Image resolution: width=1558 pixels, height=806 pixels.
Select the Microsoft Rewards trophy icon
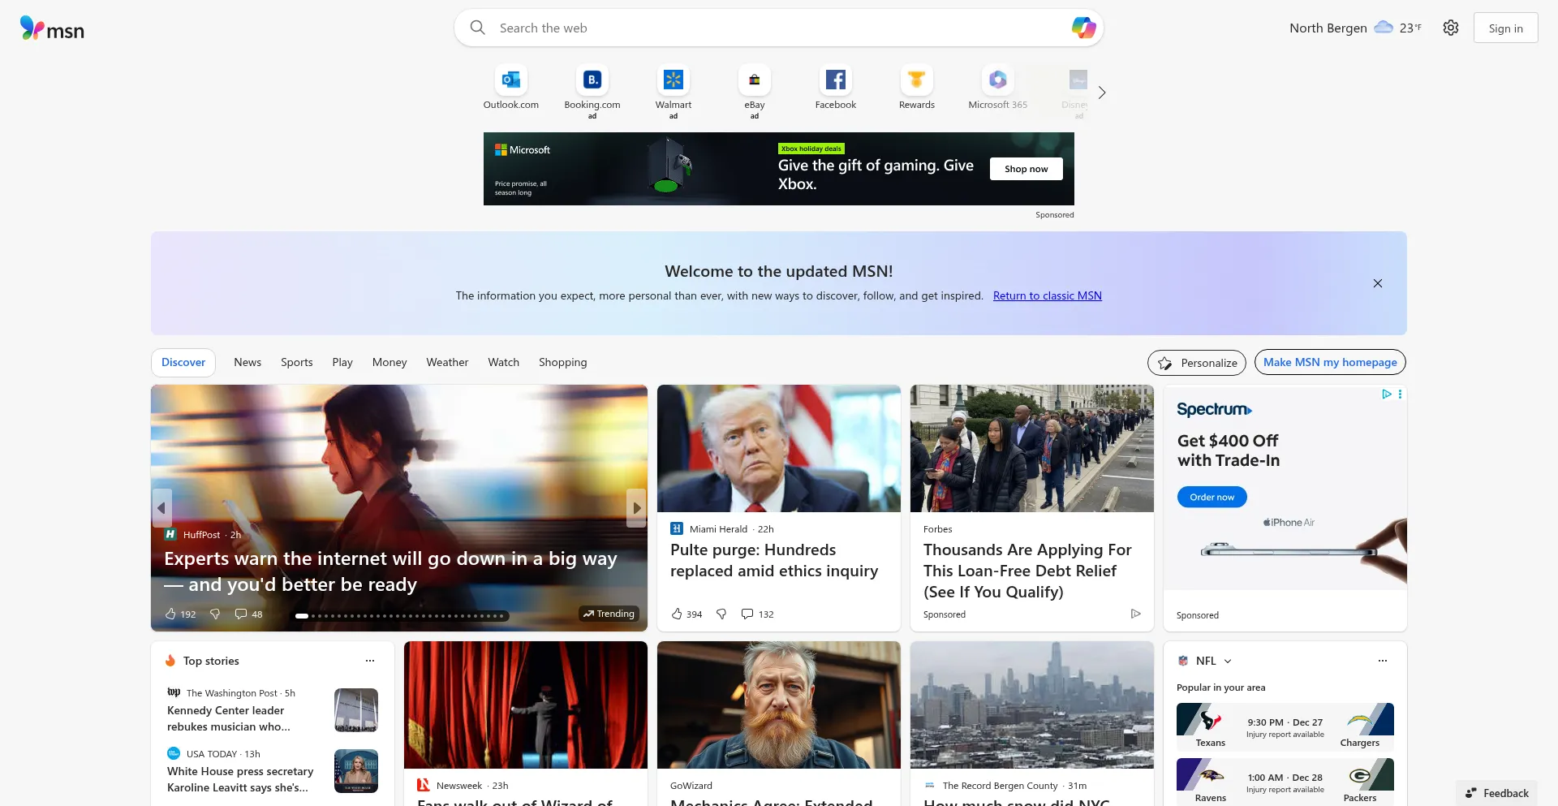pos(916,80)
